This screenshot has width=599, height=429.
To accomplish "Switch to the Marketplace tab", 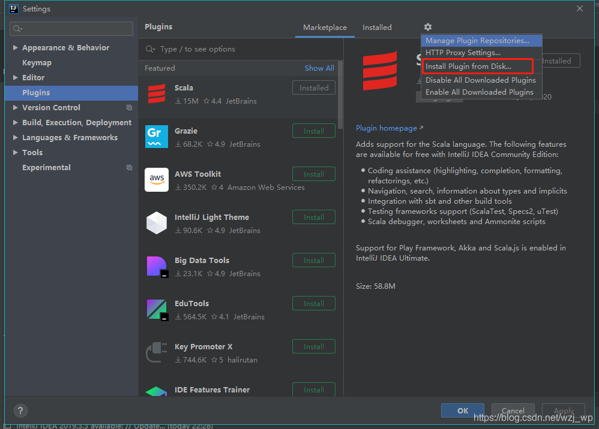I will (325, 28).
